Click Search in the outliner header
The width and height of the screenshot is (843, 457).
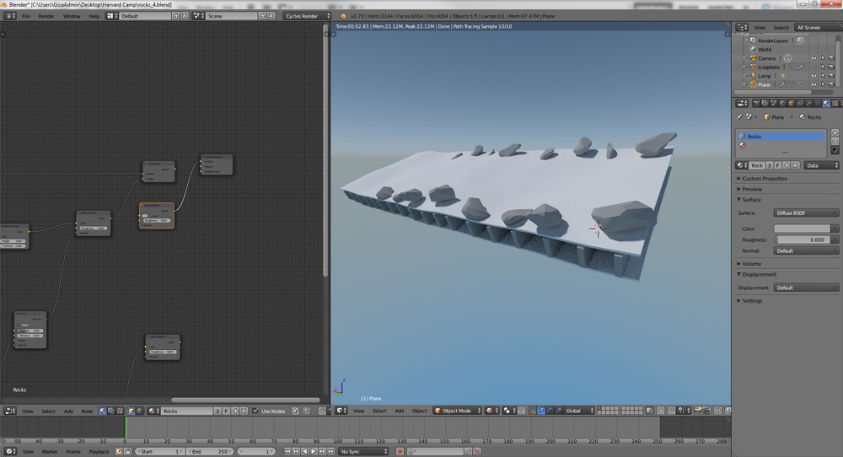click(x=781, y=28)
